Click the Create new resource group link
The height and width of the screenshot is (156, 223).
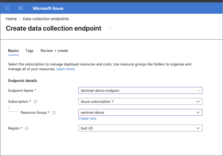tap(87, 118)
